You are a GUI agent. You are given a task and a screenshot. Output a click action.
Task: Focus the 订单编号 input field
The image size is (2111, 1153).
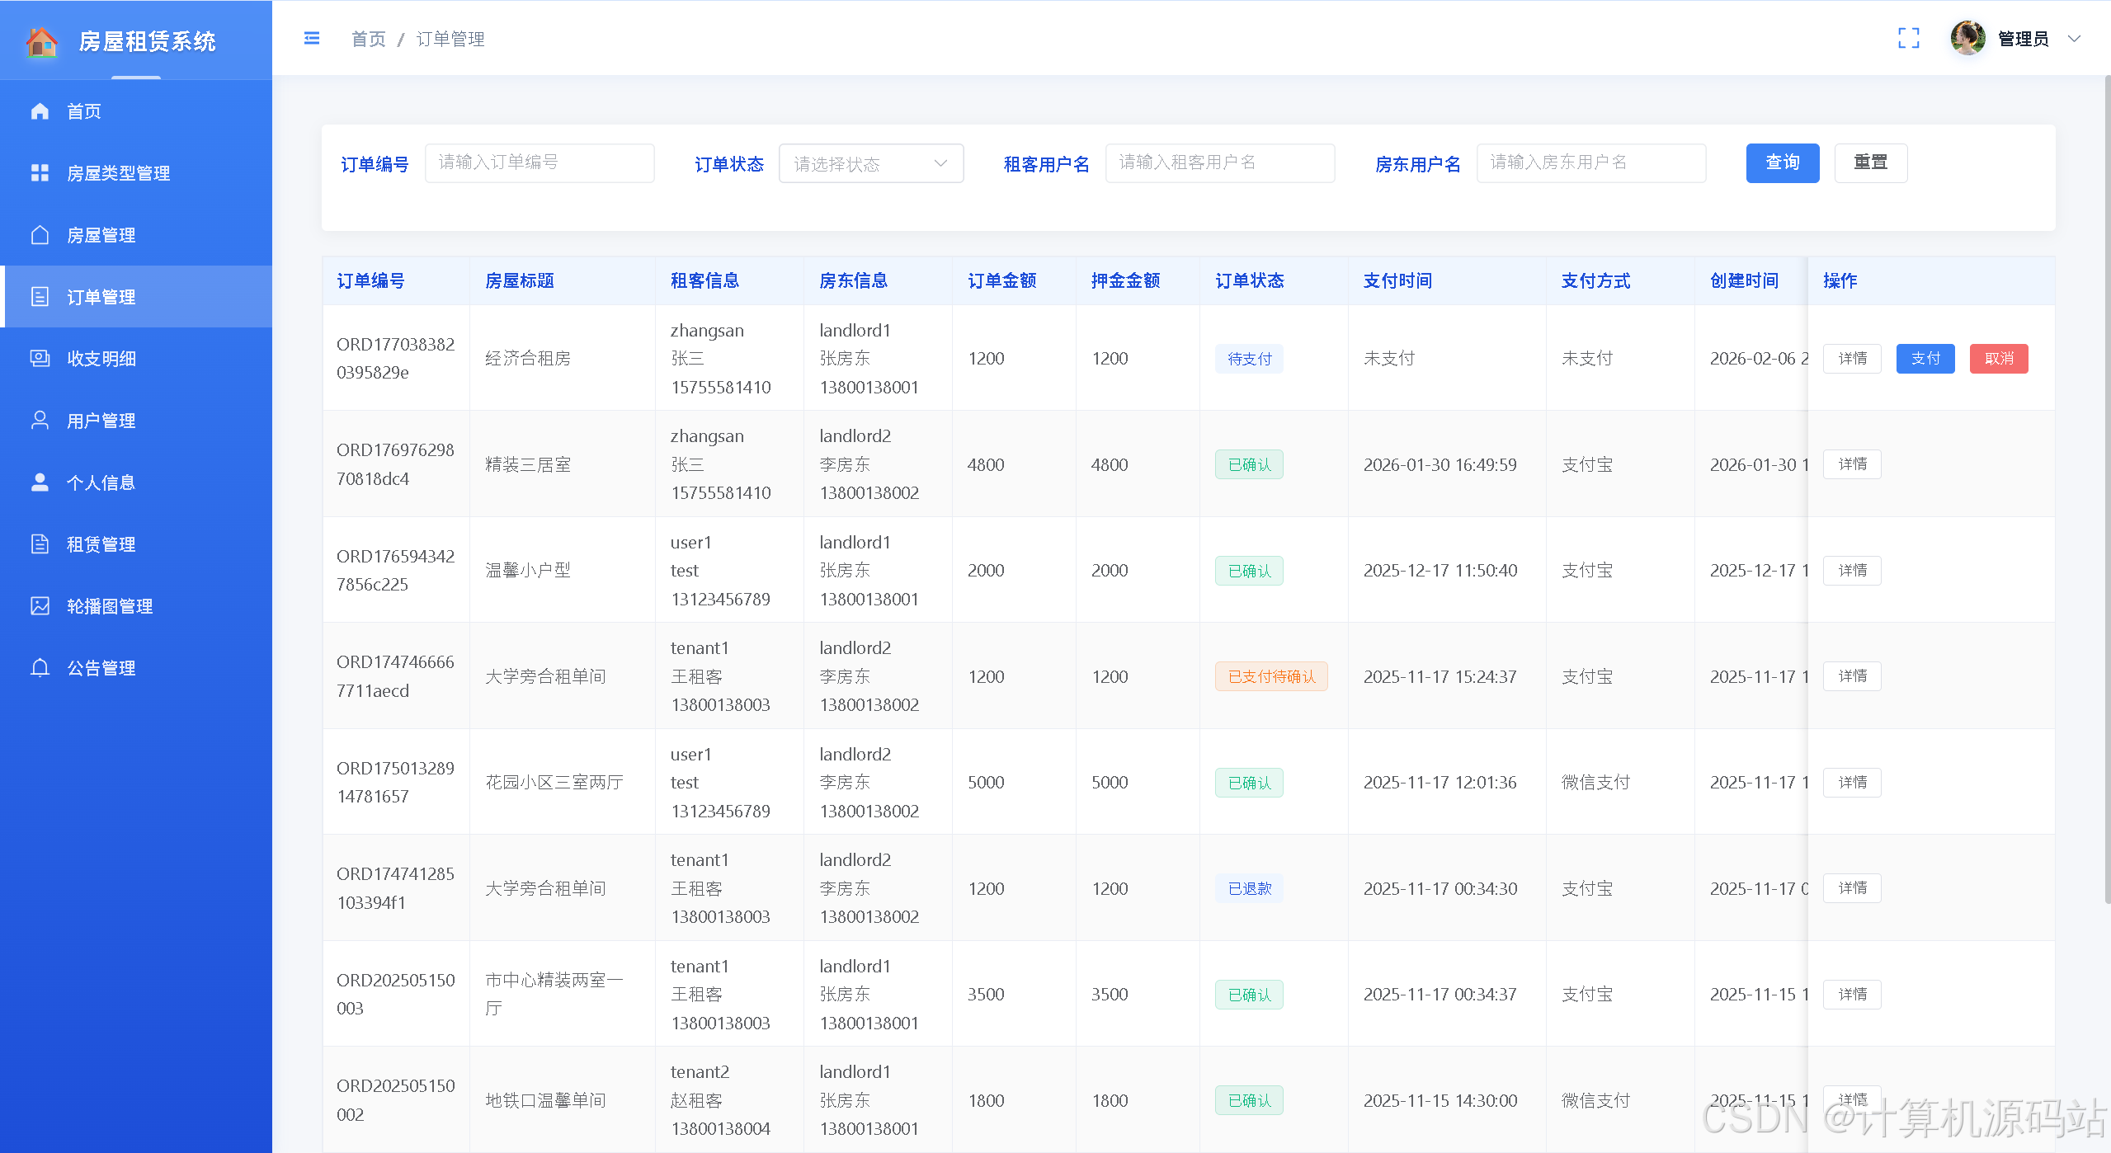tap(540, 163)
